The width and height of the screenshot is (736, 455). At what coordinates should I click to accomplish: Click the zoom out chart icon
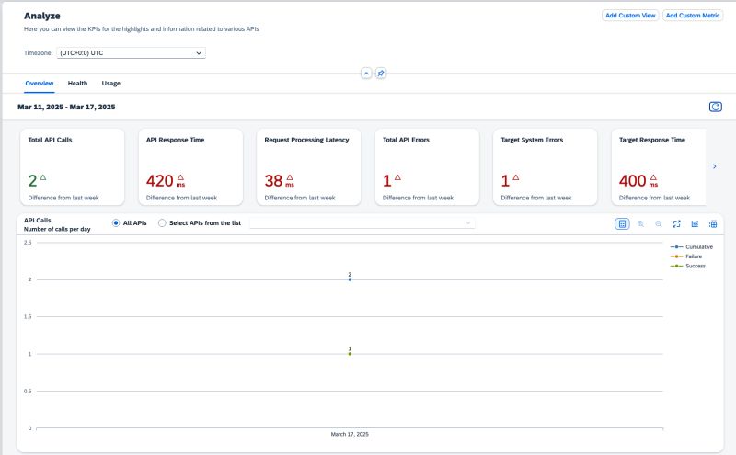click(659, 223)
